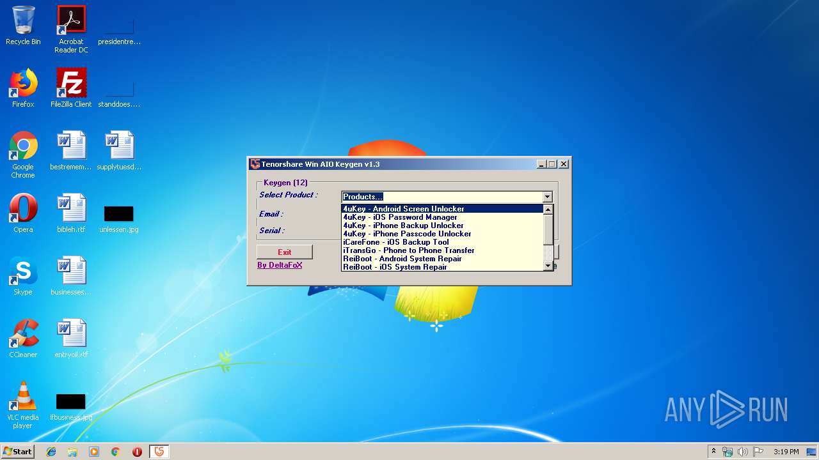Select the businesses document icon
Image resolution: width=819 pixels, height=460 pixels.
(x=71, y=276)
